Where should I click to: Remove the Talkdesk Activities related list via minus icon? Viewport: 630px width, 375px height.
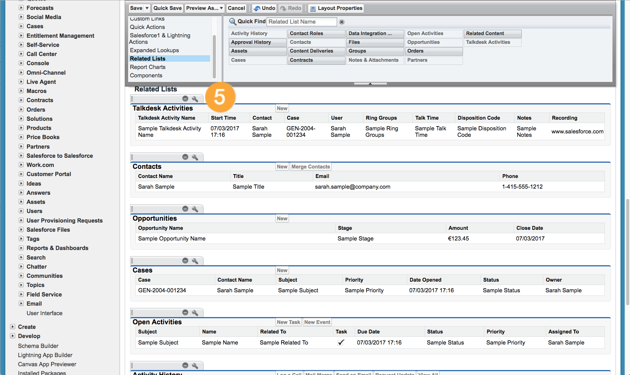[x=185, y=99]
